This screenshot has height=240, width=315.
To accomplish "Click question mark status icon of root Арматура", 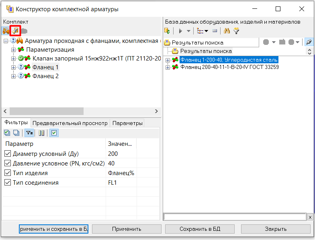I will pyautogui.click(x=13, y=41).
